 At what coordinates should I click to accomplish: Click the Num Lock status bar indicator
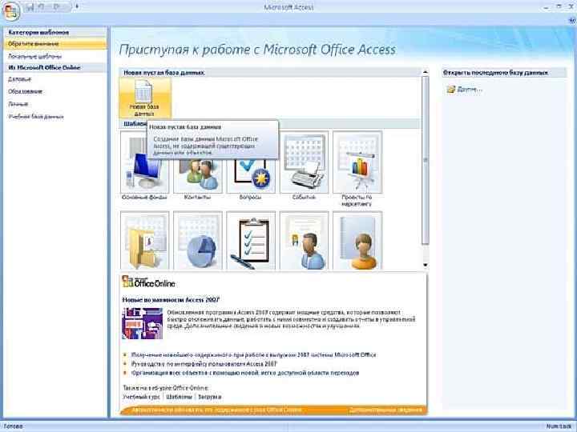[559, 426]
